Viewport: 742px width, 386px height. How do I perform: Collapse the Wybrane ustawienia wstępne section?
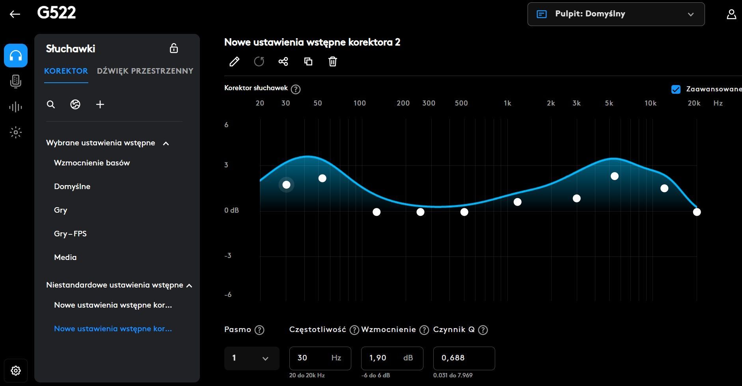click(x=166, y=143)
